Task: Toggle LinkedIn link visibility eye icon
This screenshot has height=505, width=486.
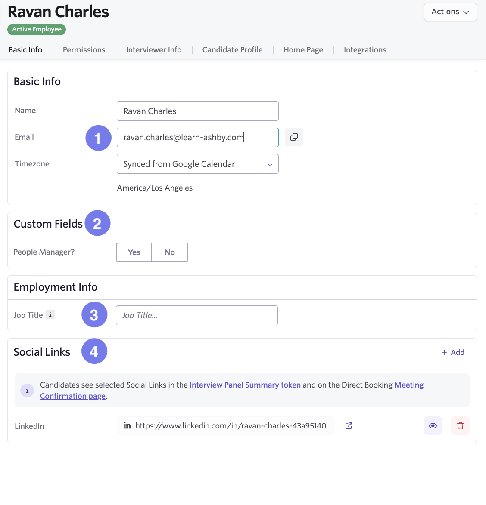Action: coord(433,426)
